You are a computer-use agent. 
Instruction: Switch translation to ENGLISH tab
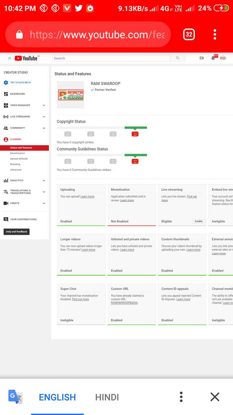[x=57, y=397]
